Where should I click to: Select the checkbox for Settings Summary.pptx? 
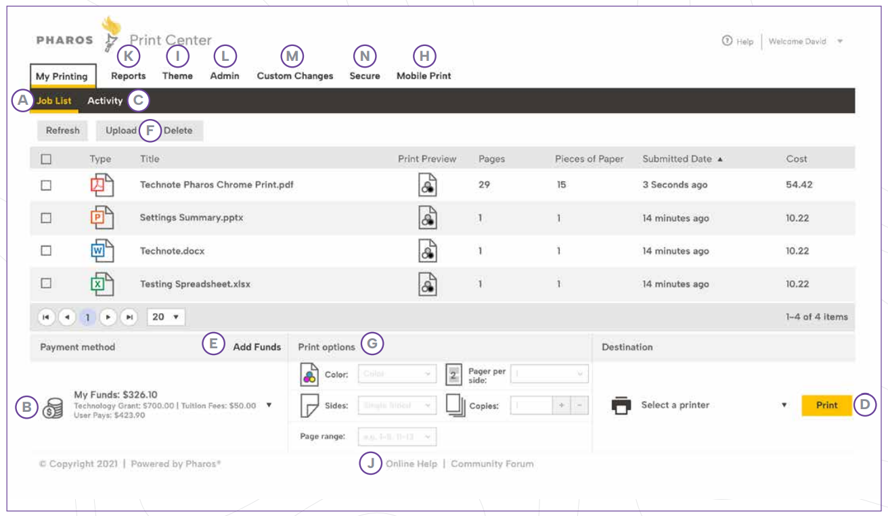tap(46, 218)
